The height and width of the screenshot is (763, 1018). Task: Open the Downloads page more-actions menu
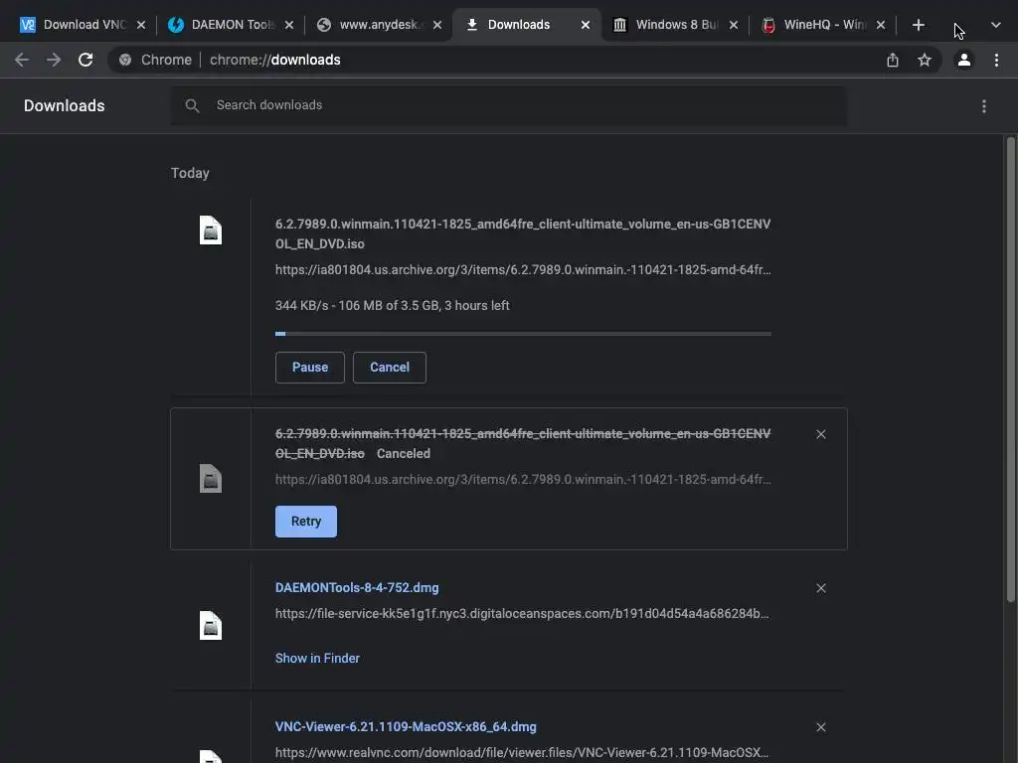[984, 105]
